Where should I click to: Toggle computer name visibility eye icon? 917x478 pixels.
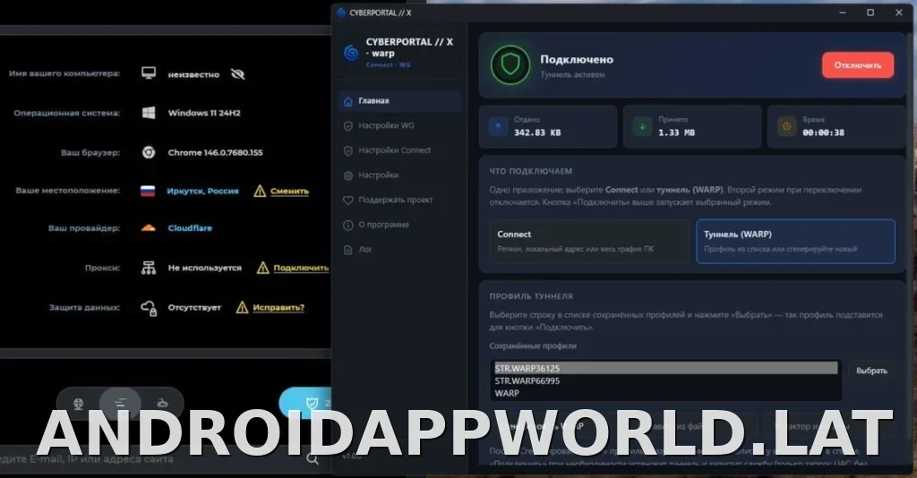click(237, 74)
